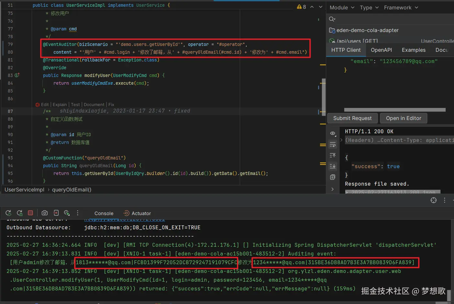Click the UserController label in endpoint row
The height and width of the screenshot is (304, 454).
point(437,41)
